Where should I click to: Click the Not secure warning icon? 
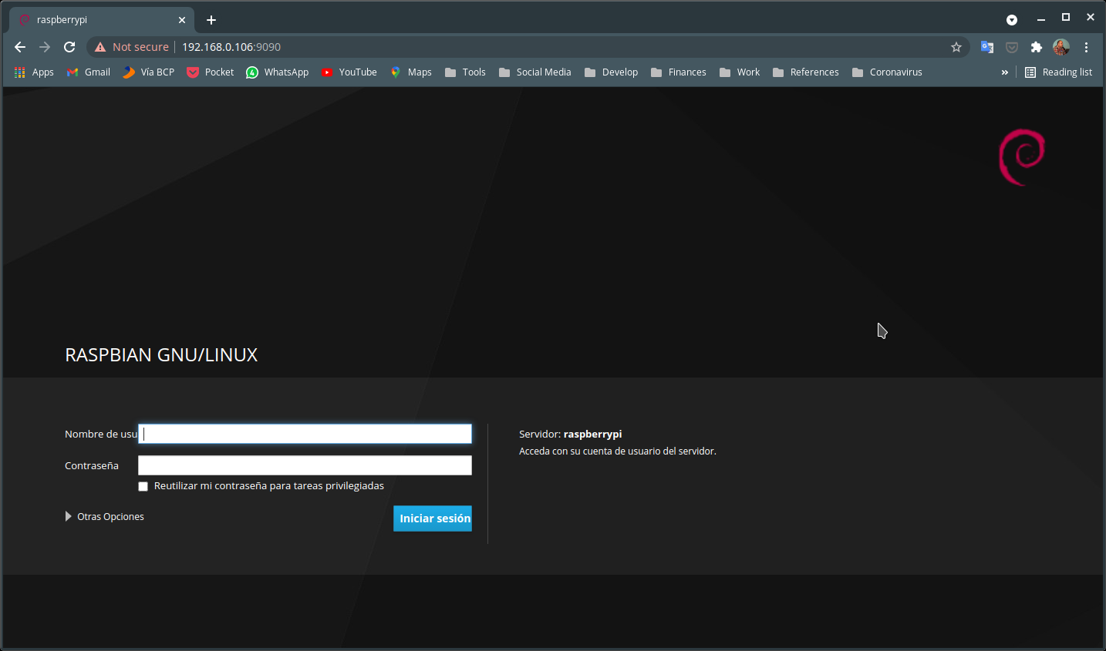pos(100,47)
